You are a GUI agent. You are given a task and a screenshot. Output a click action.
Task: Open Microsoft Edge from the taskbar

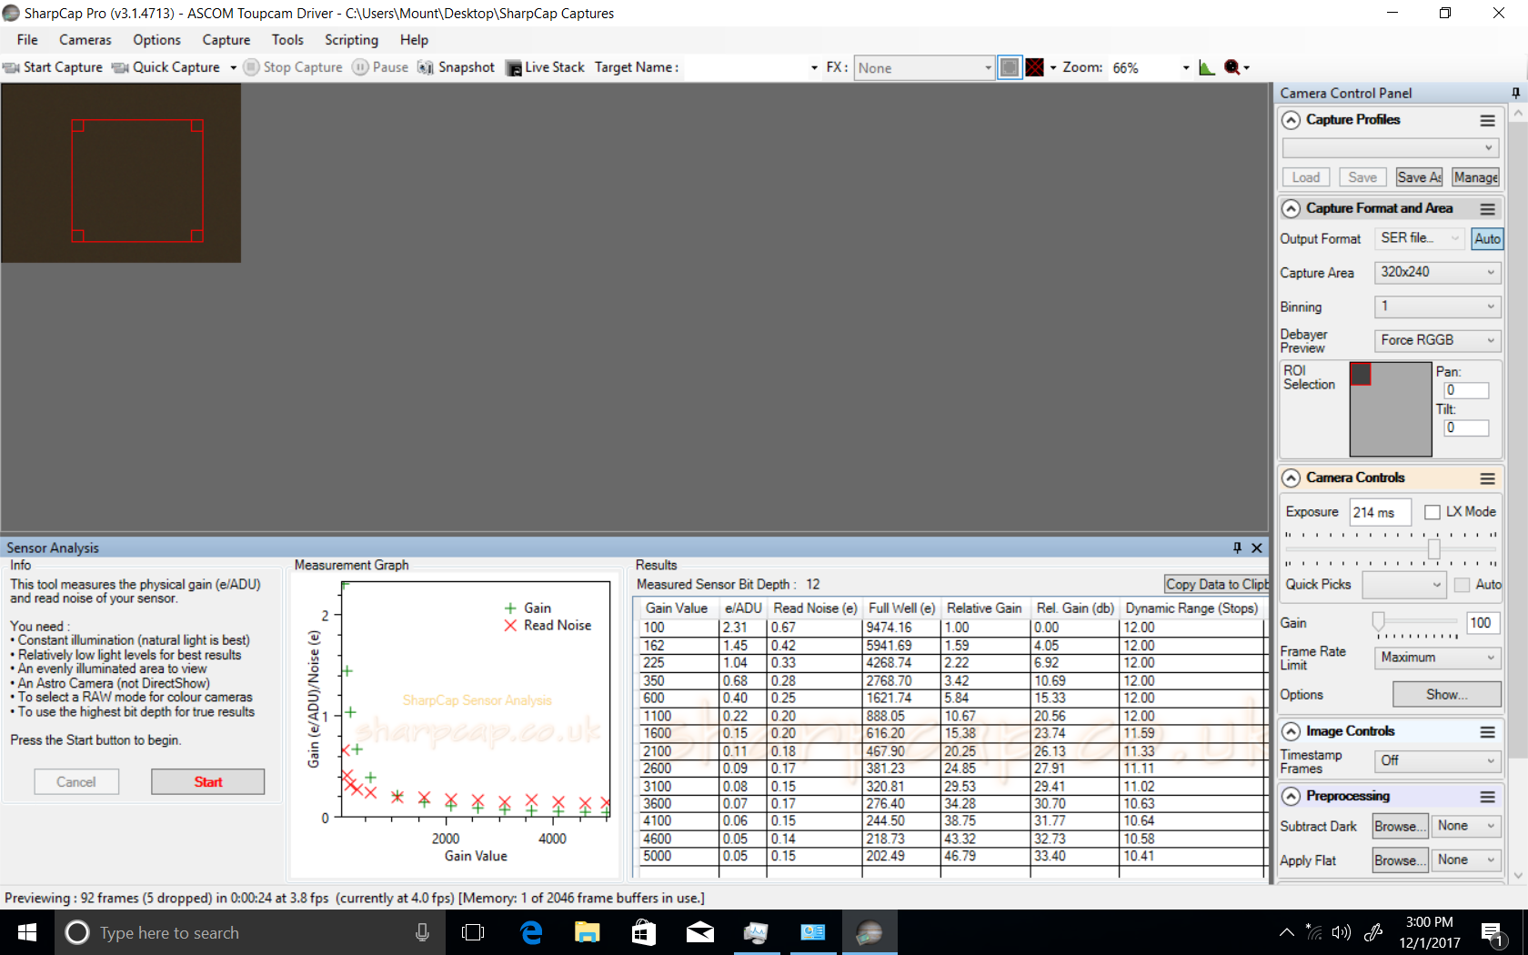pos(531,932)
